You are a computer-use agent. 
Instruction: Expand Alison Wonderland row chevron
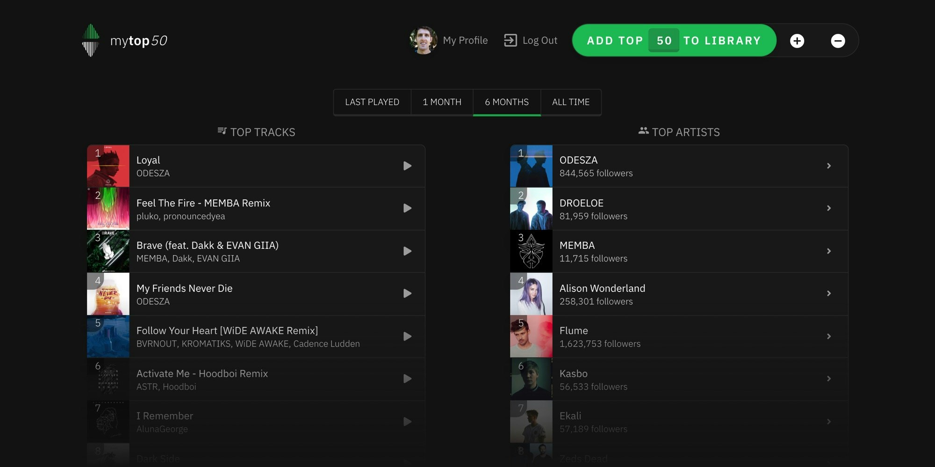click(829, 294)
